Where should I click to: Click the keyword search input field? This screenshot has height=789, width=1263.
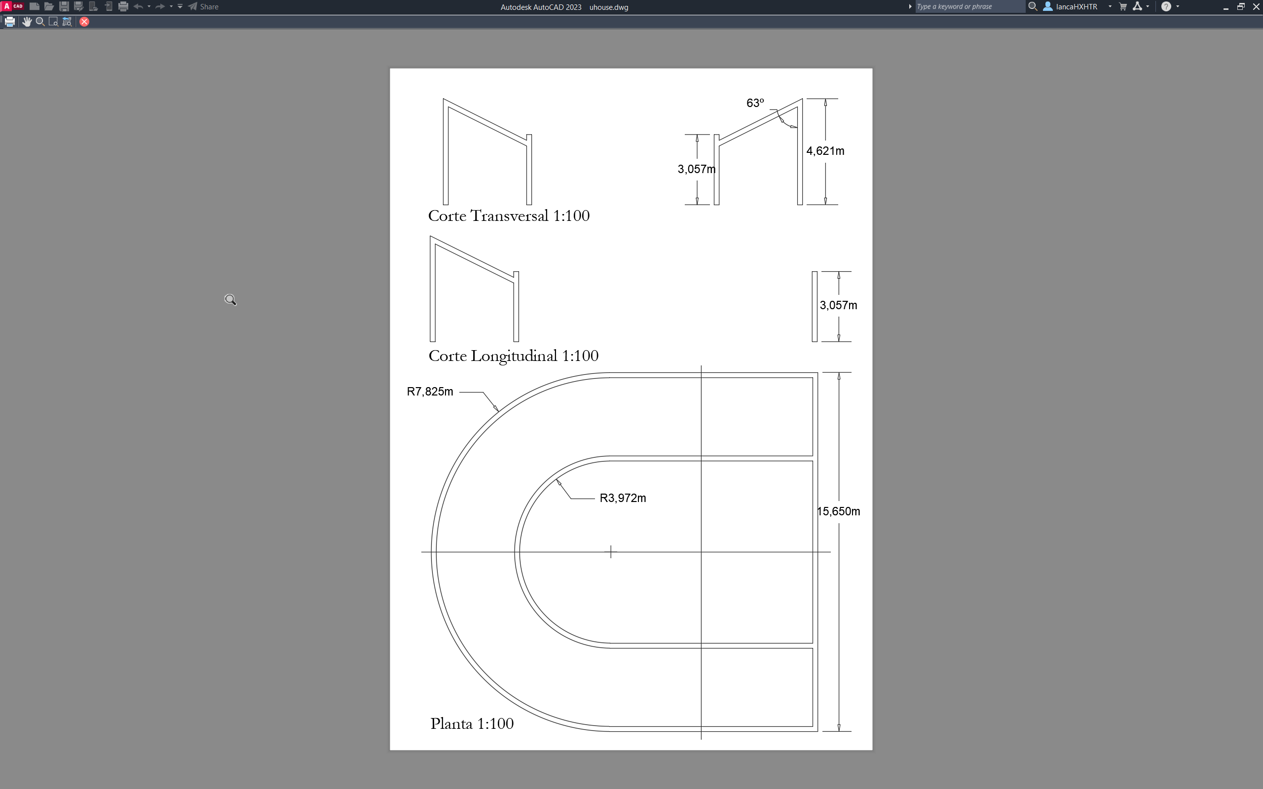click(x=968, y=6)
